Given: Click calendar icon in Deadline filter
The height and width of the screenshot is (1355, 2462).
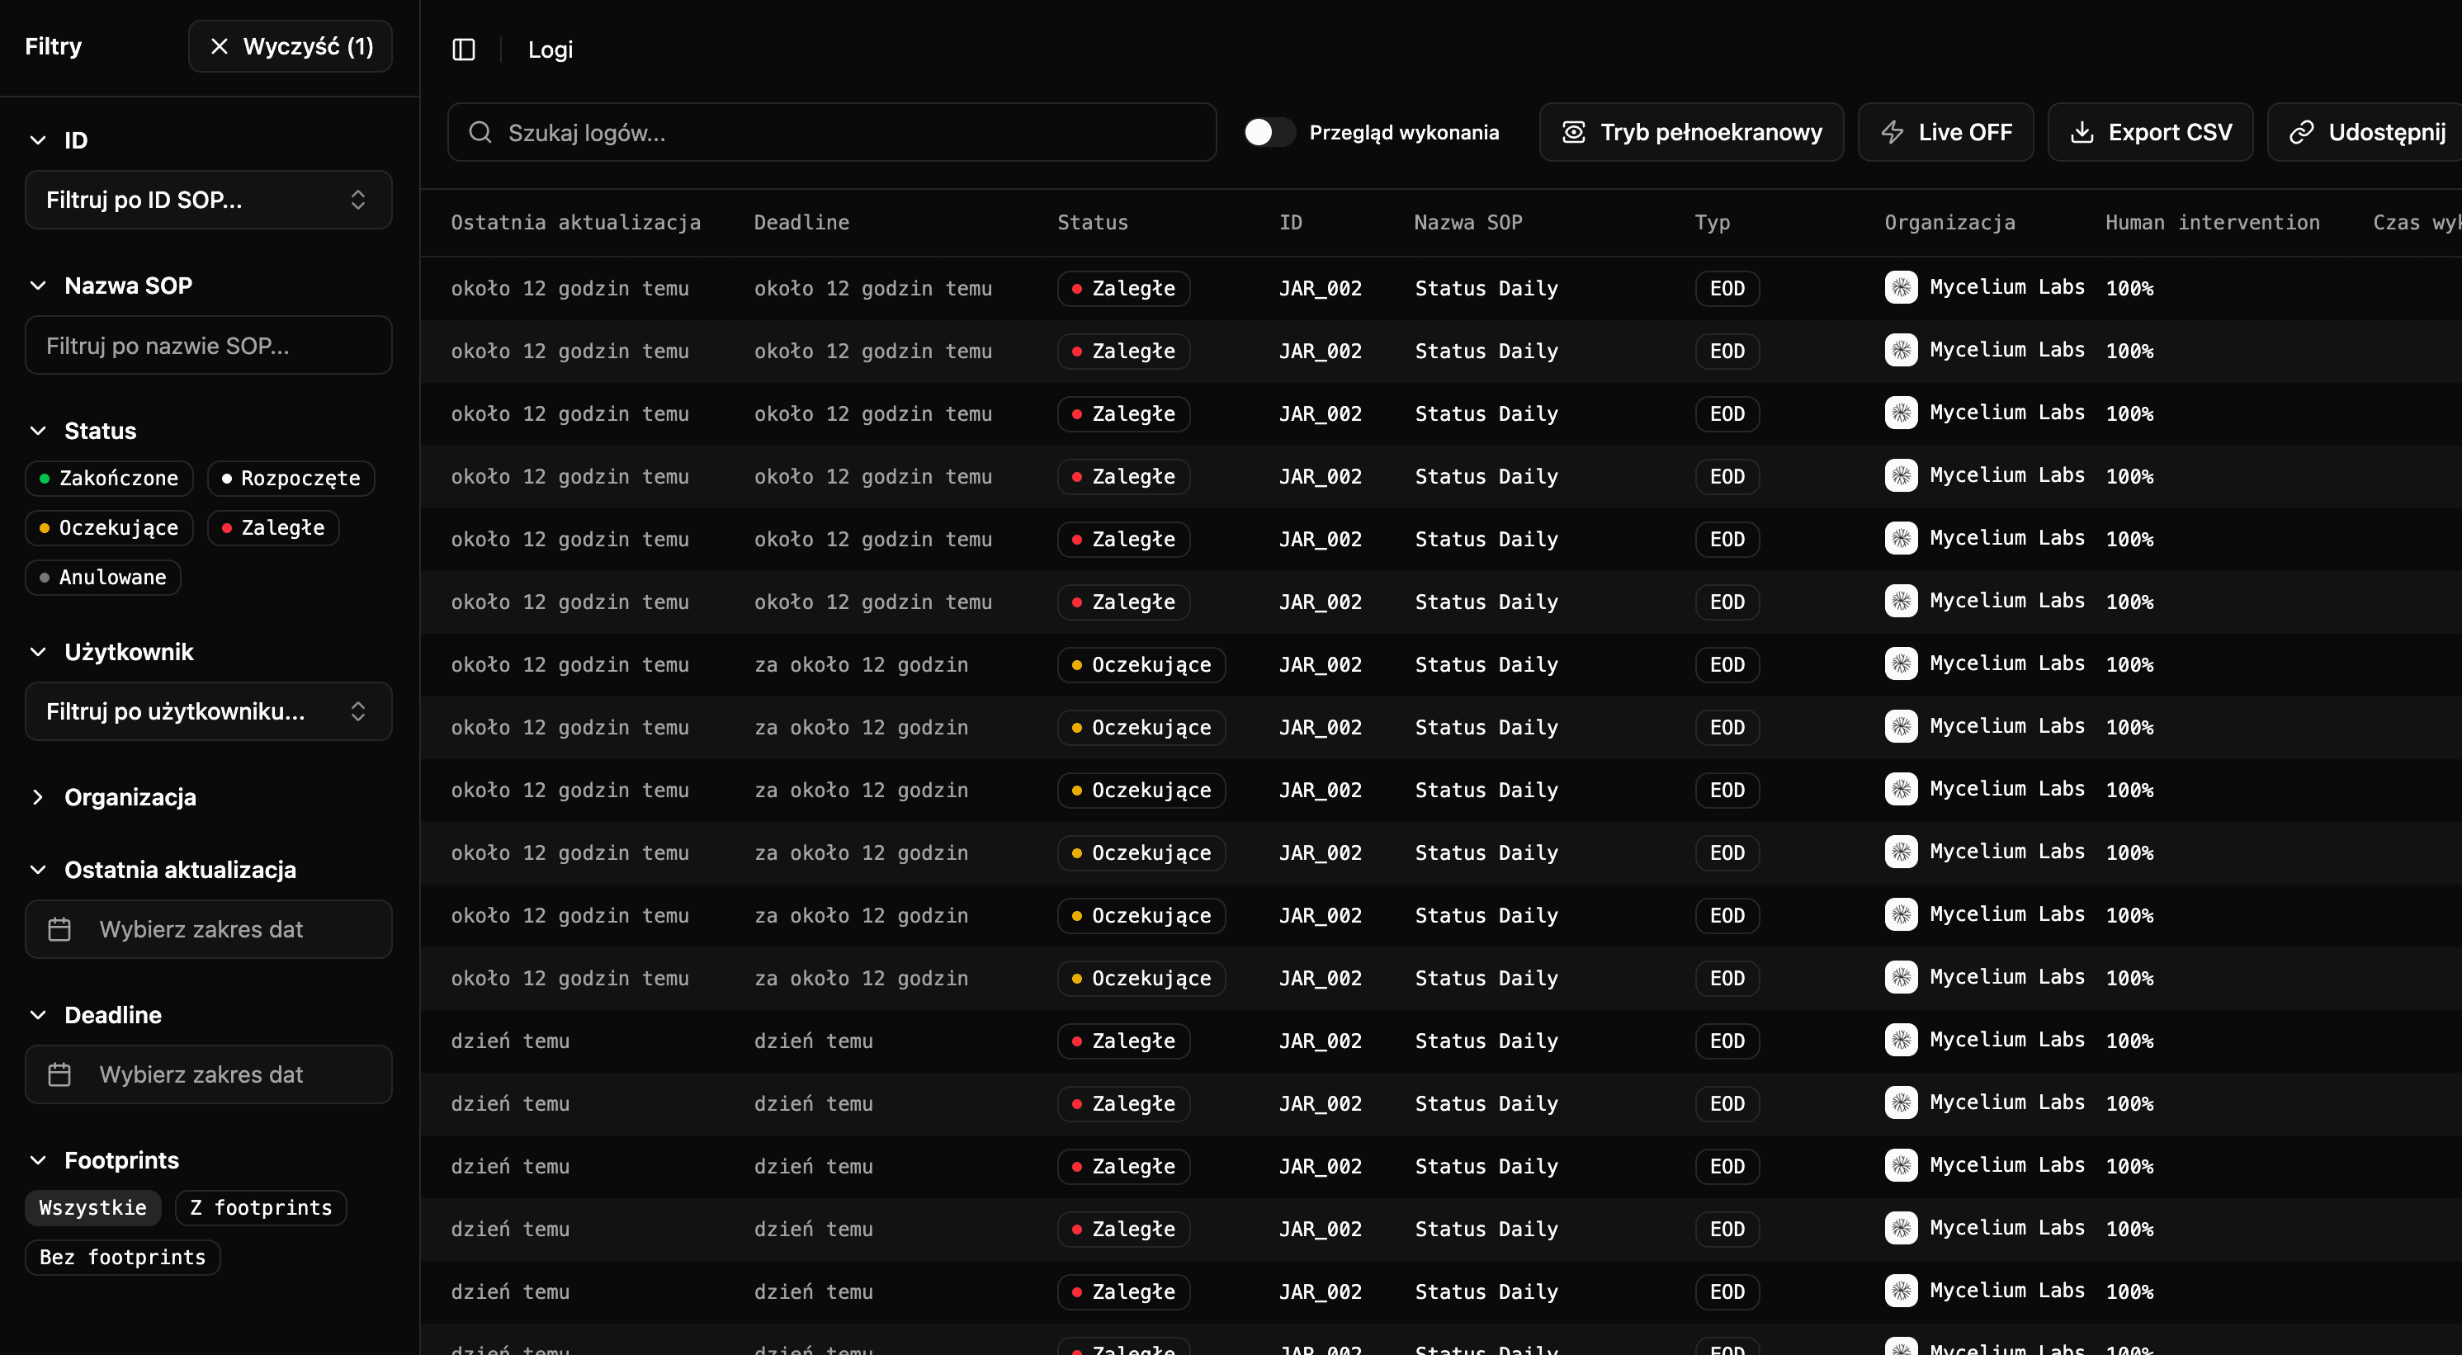Looking at the screenshot, I should coord(59,1074).
